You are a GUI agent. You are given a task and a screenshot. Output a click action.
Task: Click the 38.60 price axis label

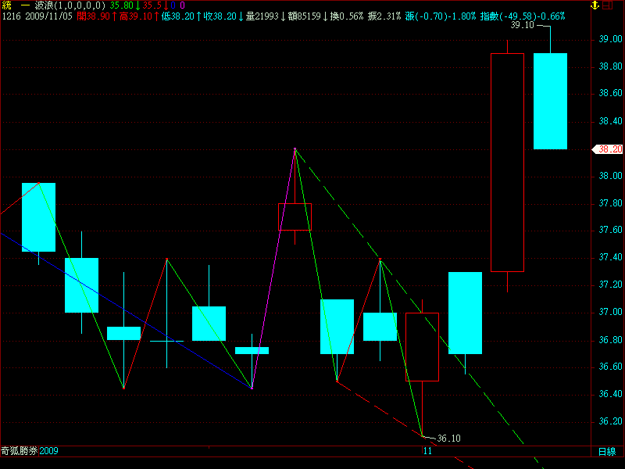(610, 93)
